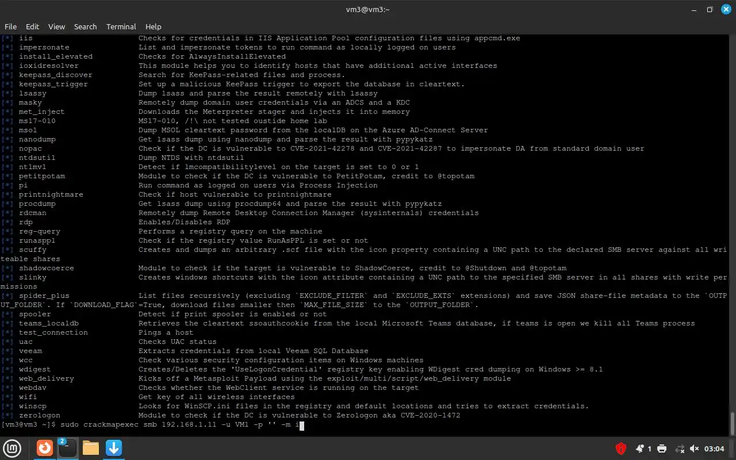Click the 'slinky' module name
The image size is (736, 460).
point(33,277)
